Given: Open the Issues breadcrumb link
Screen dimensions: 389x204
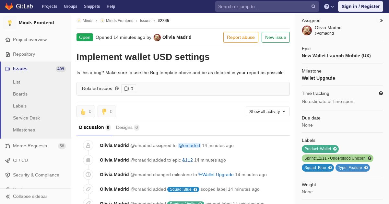Looking at the screenshot, I should tap(146, 21).
